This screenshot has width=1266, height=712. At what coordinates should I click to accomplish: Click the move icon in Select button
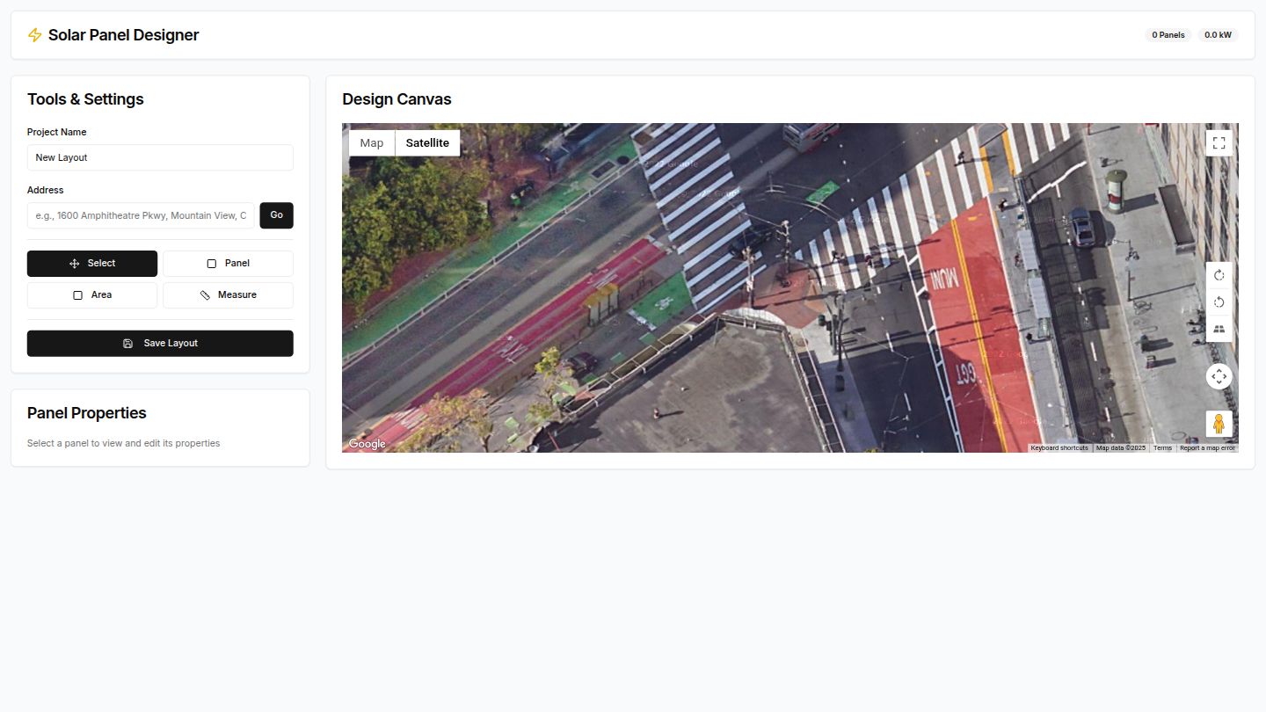click(75, 264)
